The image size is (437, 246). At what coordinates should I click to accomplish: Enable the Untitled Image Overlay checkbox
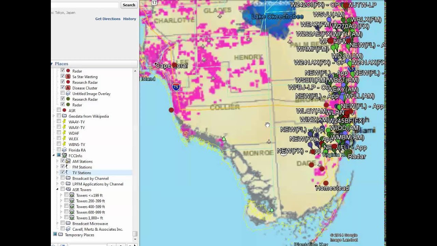click(62, 93)
